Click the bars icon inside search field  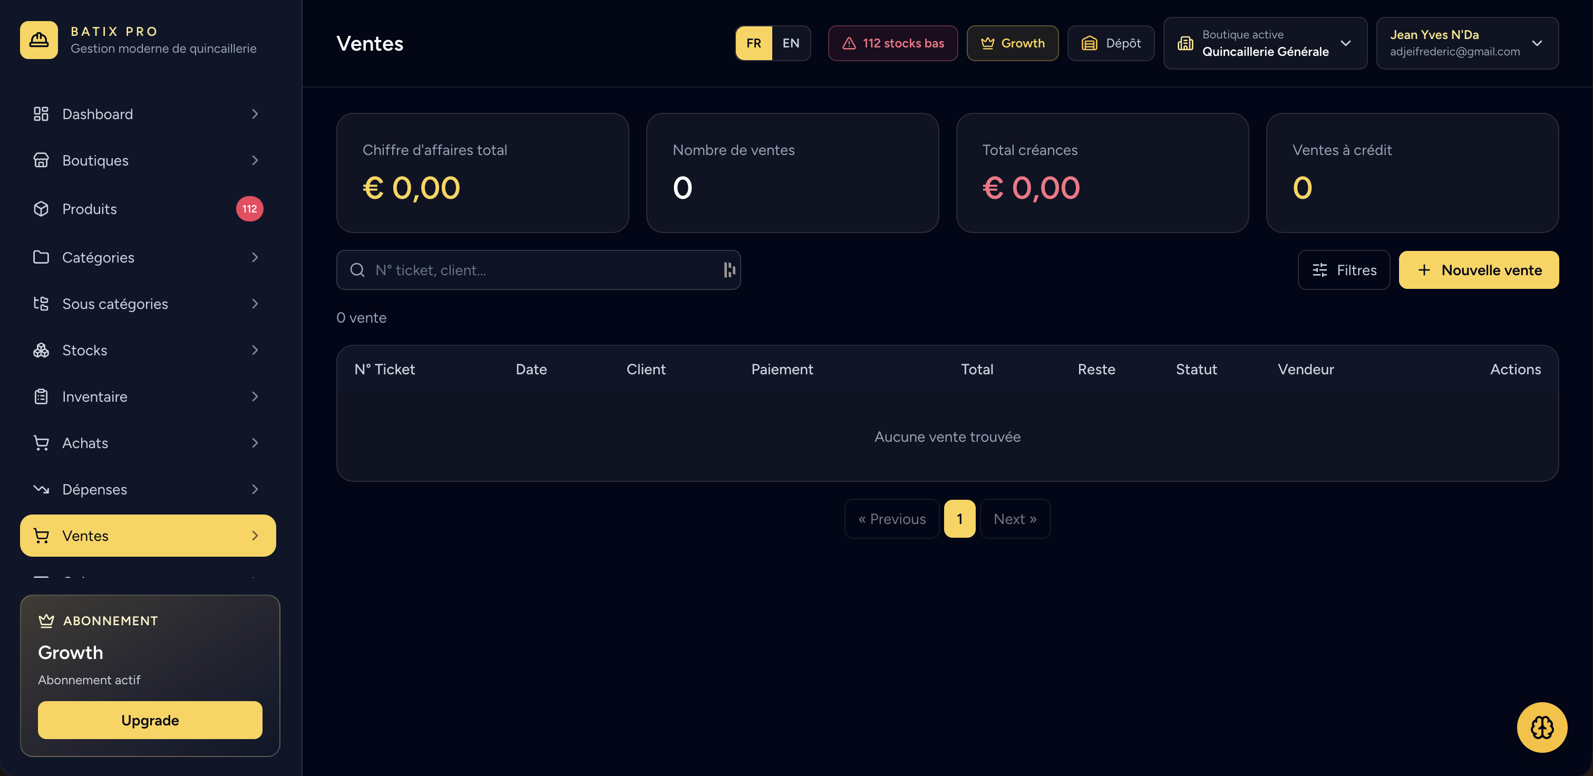pos(729,269)
